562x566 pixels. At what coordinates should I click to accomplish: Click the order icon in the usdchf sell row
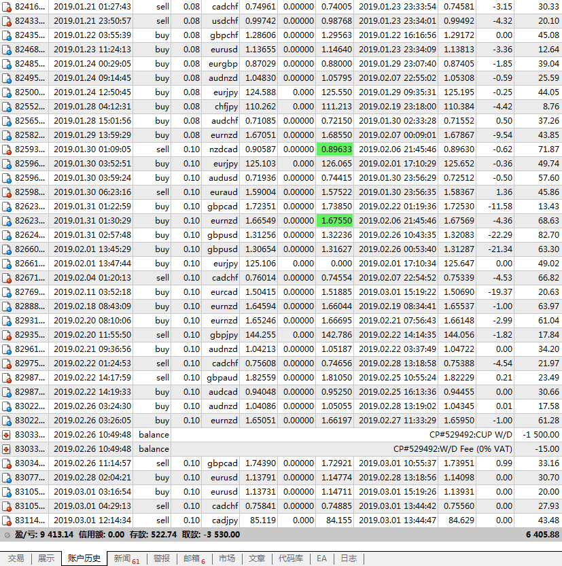tap(7, 21)
